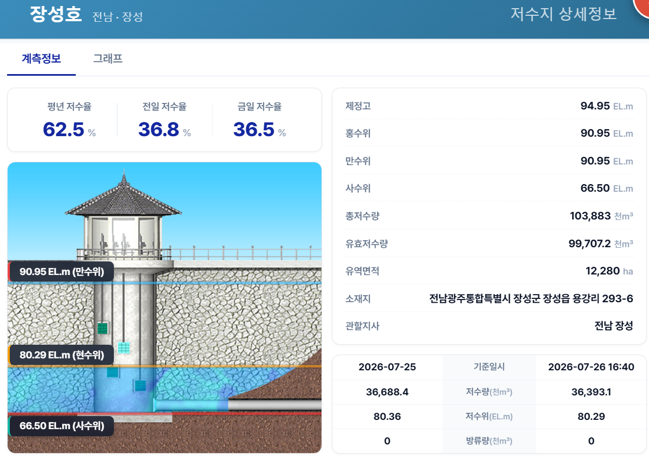Image resolution: width=649 pixels, height=458 pixels.
Task: Select the 금일 저수율 36.5 value
Action: 254,130
